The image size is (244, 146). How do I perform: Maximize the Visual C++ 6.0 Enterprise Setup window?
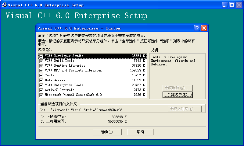tap(232, 5)
